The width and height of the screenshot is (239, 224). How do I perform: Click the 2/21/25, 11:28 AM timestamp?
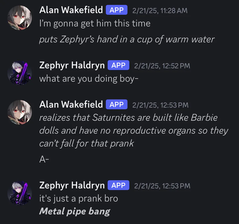pyautogui.click(x=160, y=11)
